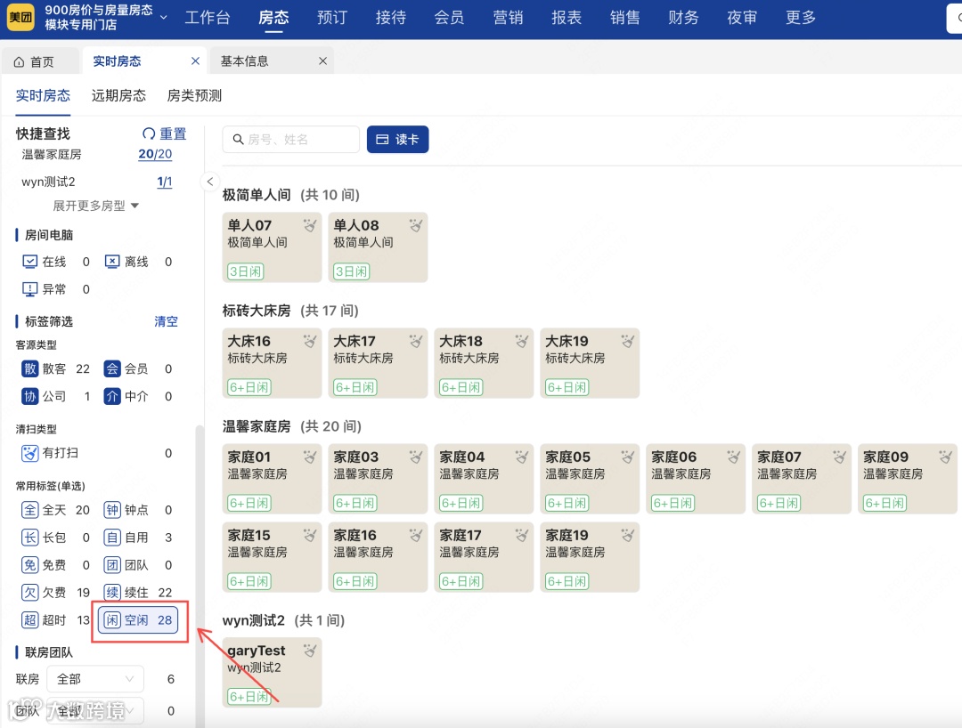
Task: Open the 会员 menu
Action: click(449, 18)
